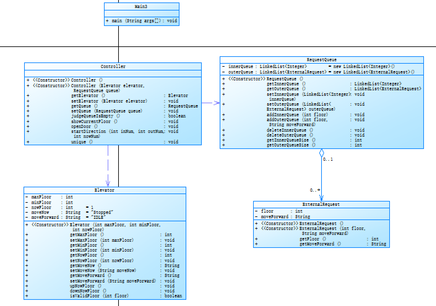Click the aggregation diamond under RequestQueue
Screen dimensions: 436x306
322,153
